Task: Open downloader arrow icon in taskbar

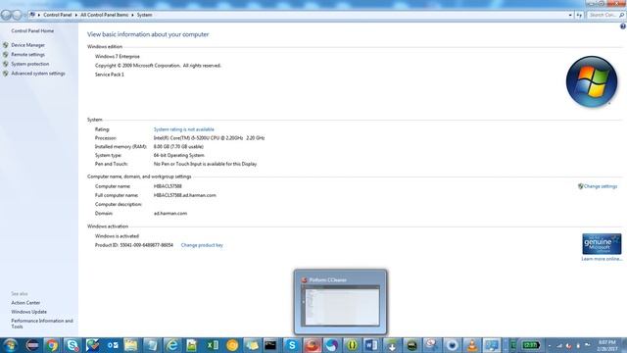Action: (x=392, y=345)
